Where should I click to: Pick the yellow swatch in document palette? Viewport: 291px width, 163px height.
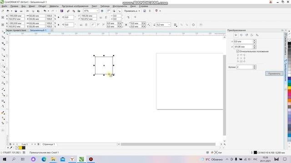point(20,148)
